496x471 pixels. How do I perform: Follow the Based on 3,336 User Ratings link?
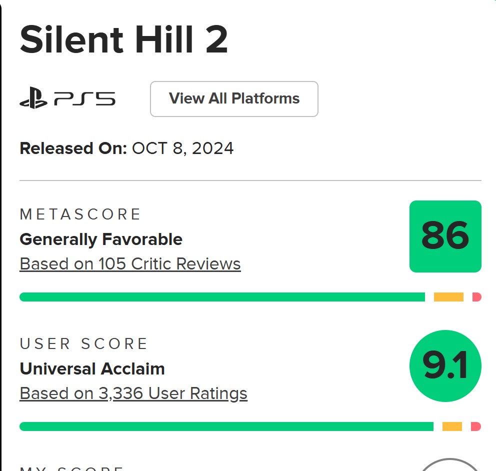click(x=133, y=393)
